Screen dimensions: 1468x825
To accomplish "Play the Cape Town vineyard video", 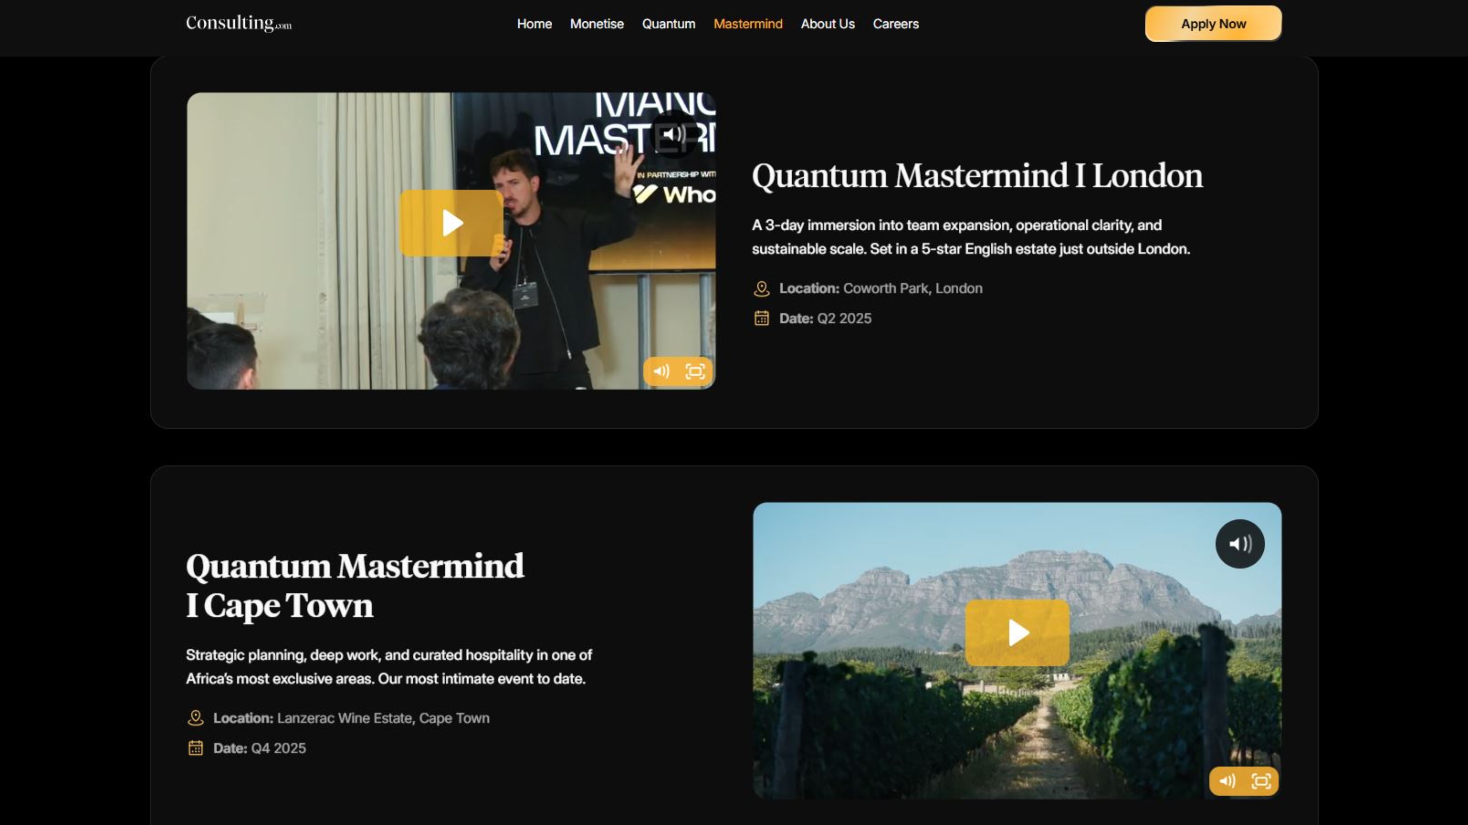I will click(1017, 632).
